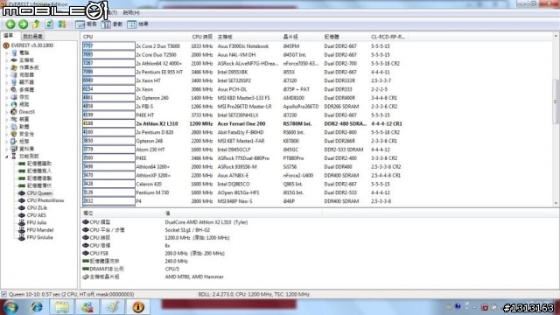Select the CPU PhotoWorxx benchmark
560x315 pixels.
[x=45, y=200]
